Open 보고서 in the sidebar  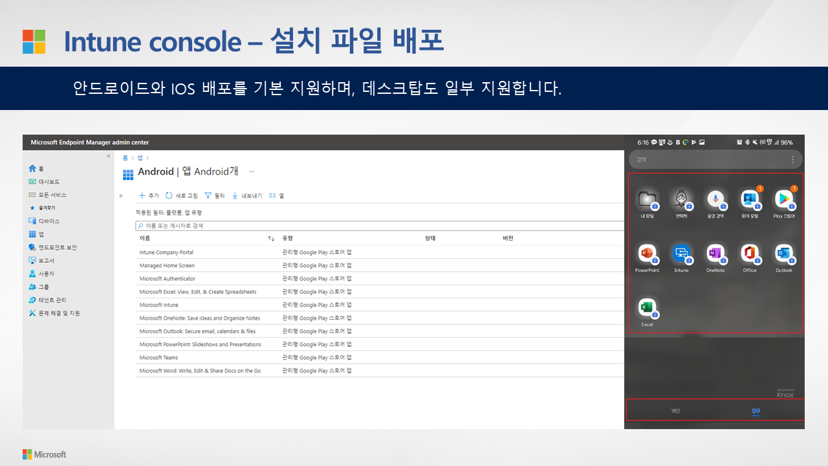click(x=42, y=260)
